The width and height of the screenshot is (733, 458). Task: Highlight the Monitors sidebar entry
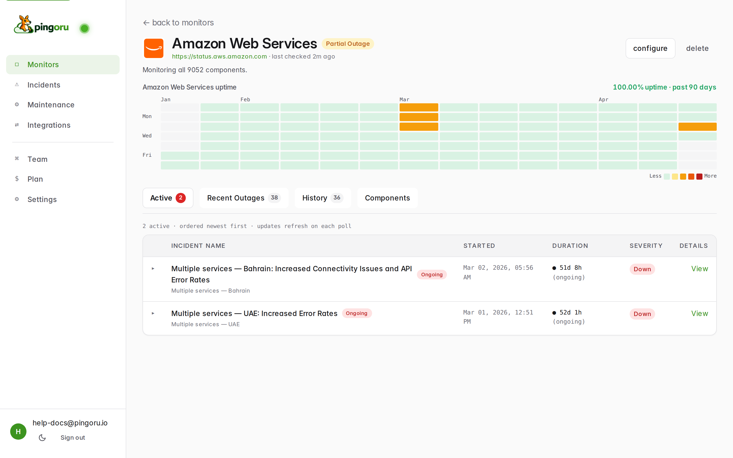43,64
